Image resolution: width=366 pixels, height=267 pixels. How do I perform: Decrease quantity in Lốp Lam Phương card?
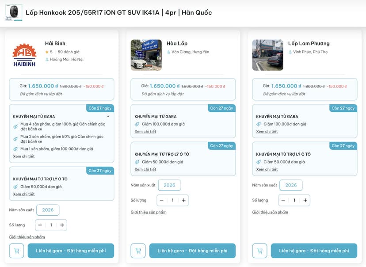tap(283, 200)
